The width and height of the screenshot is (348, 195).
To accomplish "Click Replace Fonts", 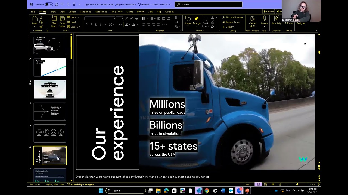I will (231, 22).
